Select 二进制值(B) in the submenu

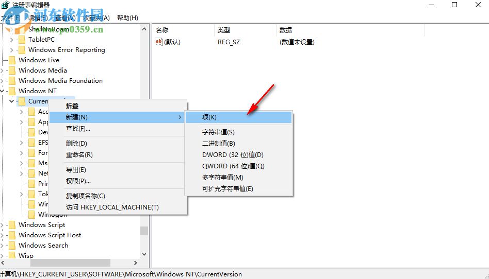239,144
